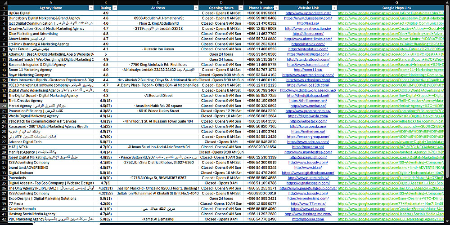Open the Rating column filter dropdown
The width and height of the screenshot is (450, 225).
tap(114, 8)
